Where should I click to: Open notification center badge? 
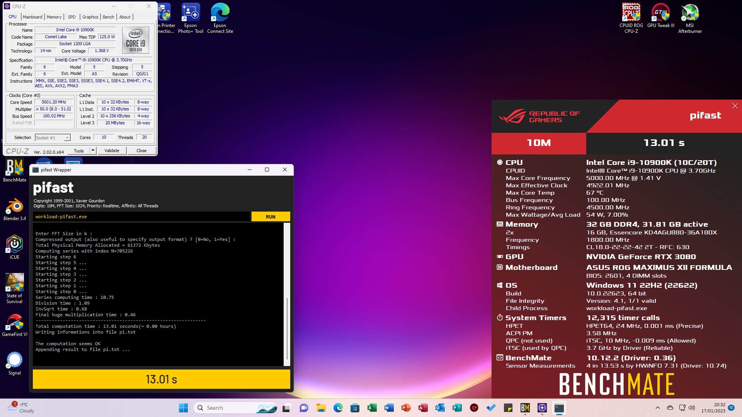(731, 408)
